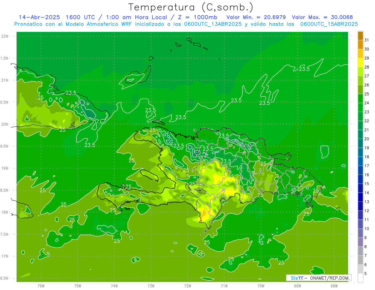This screenshot has height=290, width=375.
Task: Click the legend value '26'
Action: click(x=367, y=85)
